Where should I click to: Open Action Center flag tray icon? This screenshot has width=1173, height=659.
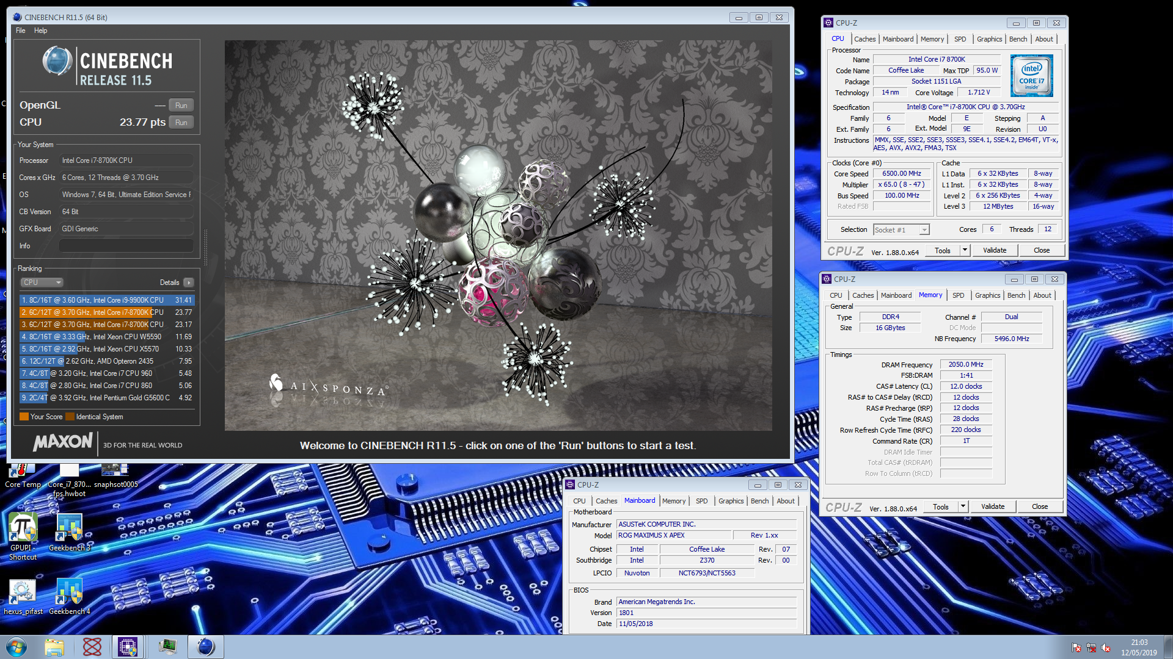(x=1076, y=648)
